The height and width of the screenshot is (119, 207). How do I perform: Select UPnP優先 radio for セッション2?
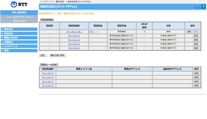(144, 36)
